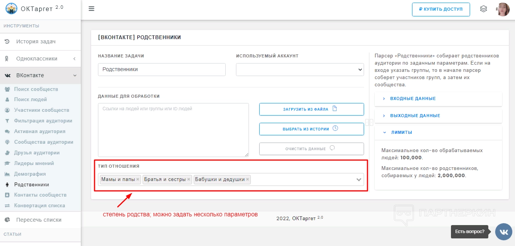Viewport: 515px width, 246px height.
Task: Toggle the hamburger menu icon
Action: click(x=91, y=9)
